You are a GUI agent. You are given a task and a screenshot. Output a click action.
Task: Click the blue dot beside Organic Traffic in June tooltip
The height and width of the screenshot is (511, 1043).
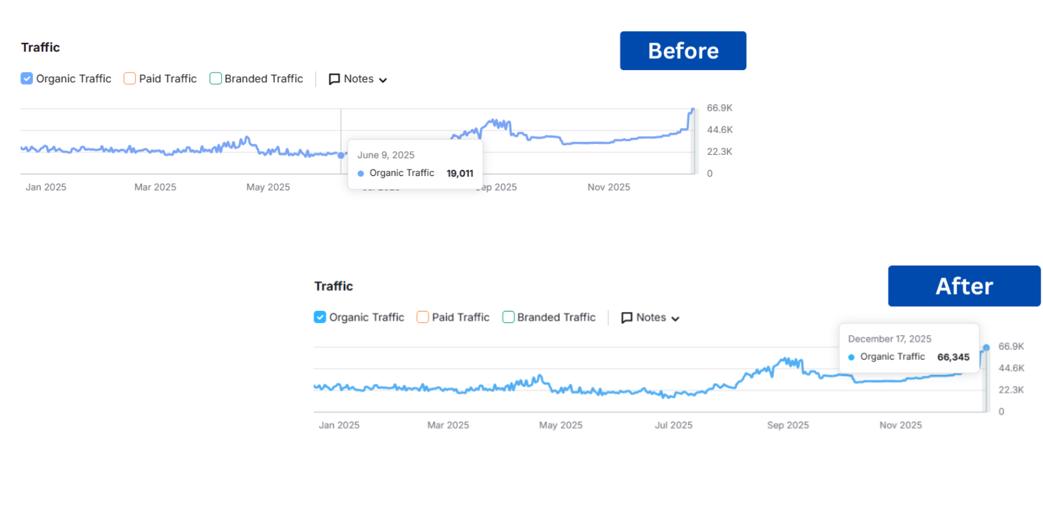361,173
